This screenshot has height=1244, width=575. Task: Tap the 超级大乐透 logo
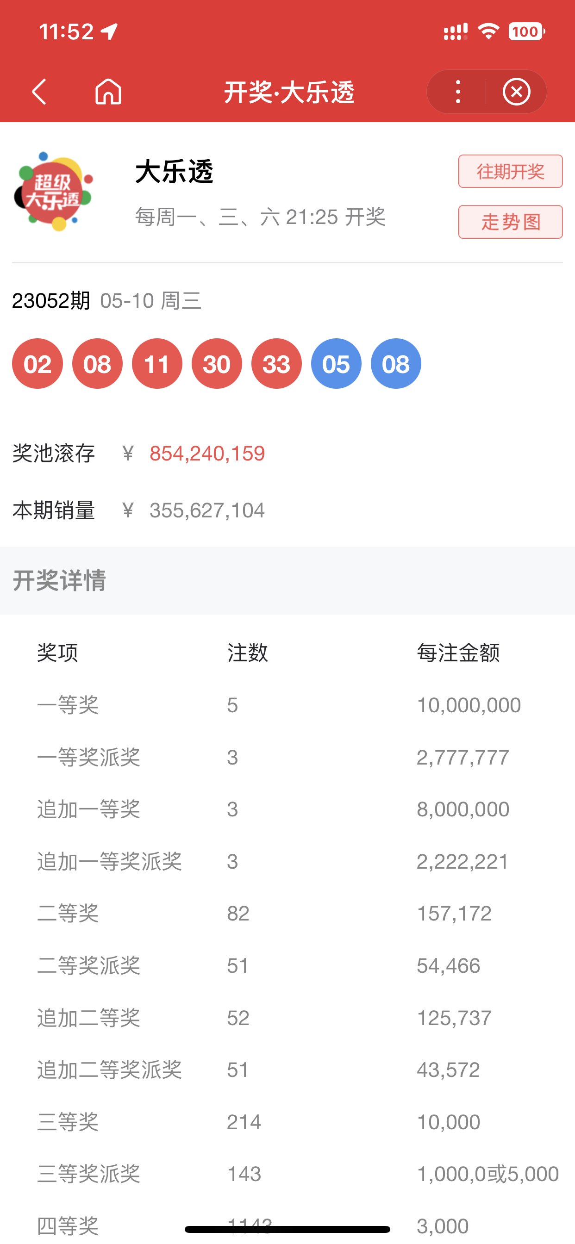pos(53,191)
